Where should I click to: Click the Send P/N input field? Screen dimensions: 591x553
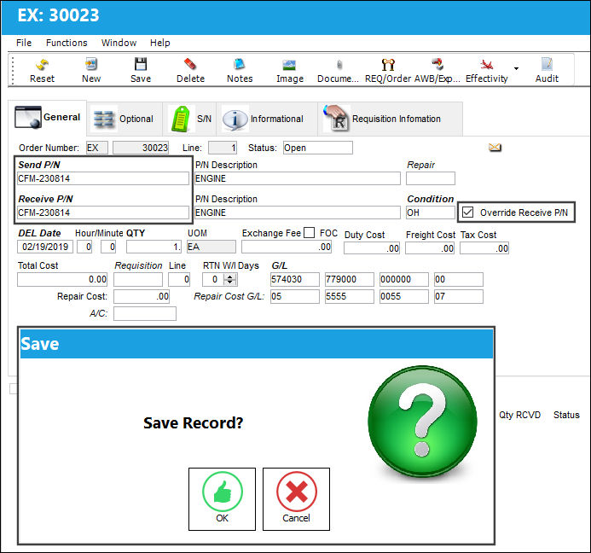tap(103, 178)
